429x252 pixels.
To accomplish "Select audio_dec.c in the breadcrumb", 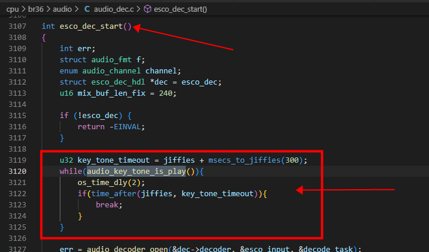I will click(114, 9).
